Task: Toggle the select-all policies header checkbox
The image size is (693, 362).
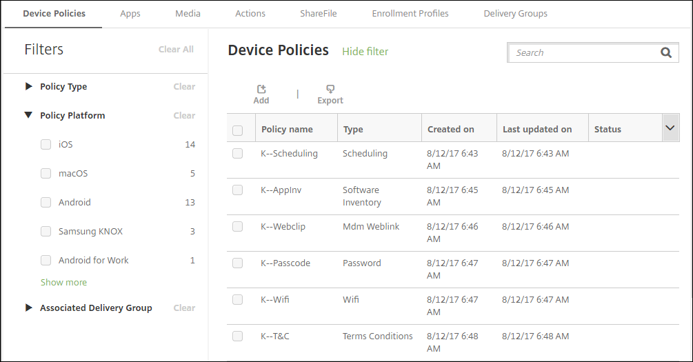Action: coord(238,130)
